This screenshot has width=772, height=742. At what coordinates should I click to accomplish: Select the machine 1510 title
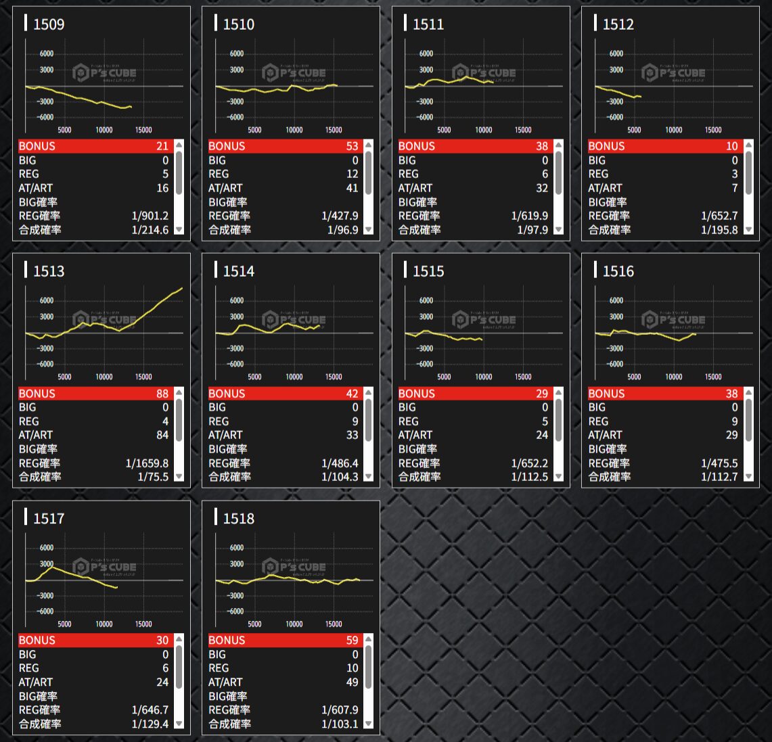pos(238,24)
